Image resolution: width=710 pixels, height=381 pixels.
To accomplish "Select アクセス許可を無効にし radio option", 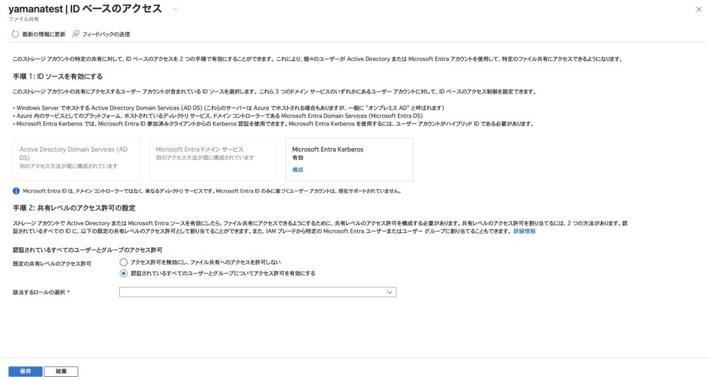I will (x=123, y=263).
